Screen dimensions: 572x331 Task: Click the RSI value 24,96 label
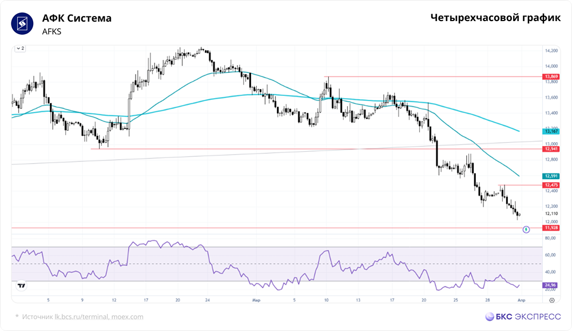[550, 285]
